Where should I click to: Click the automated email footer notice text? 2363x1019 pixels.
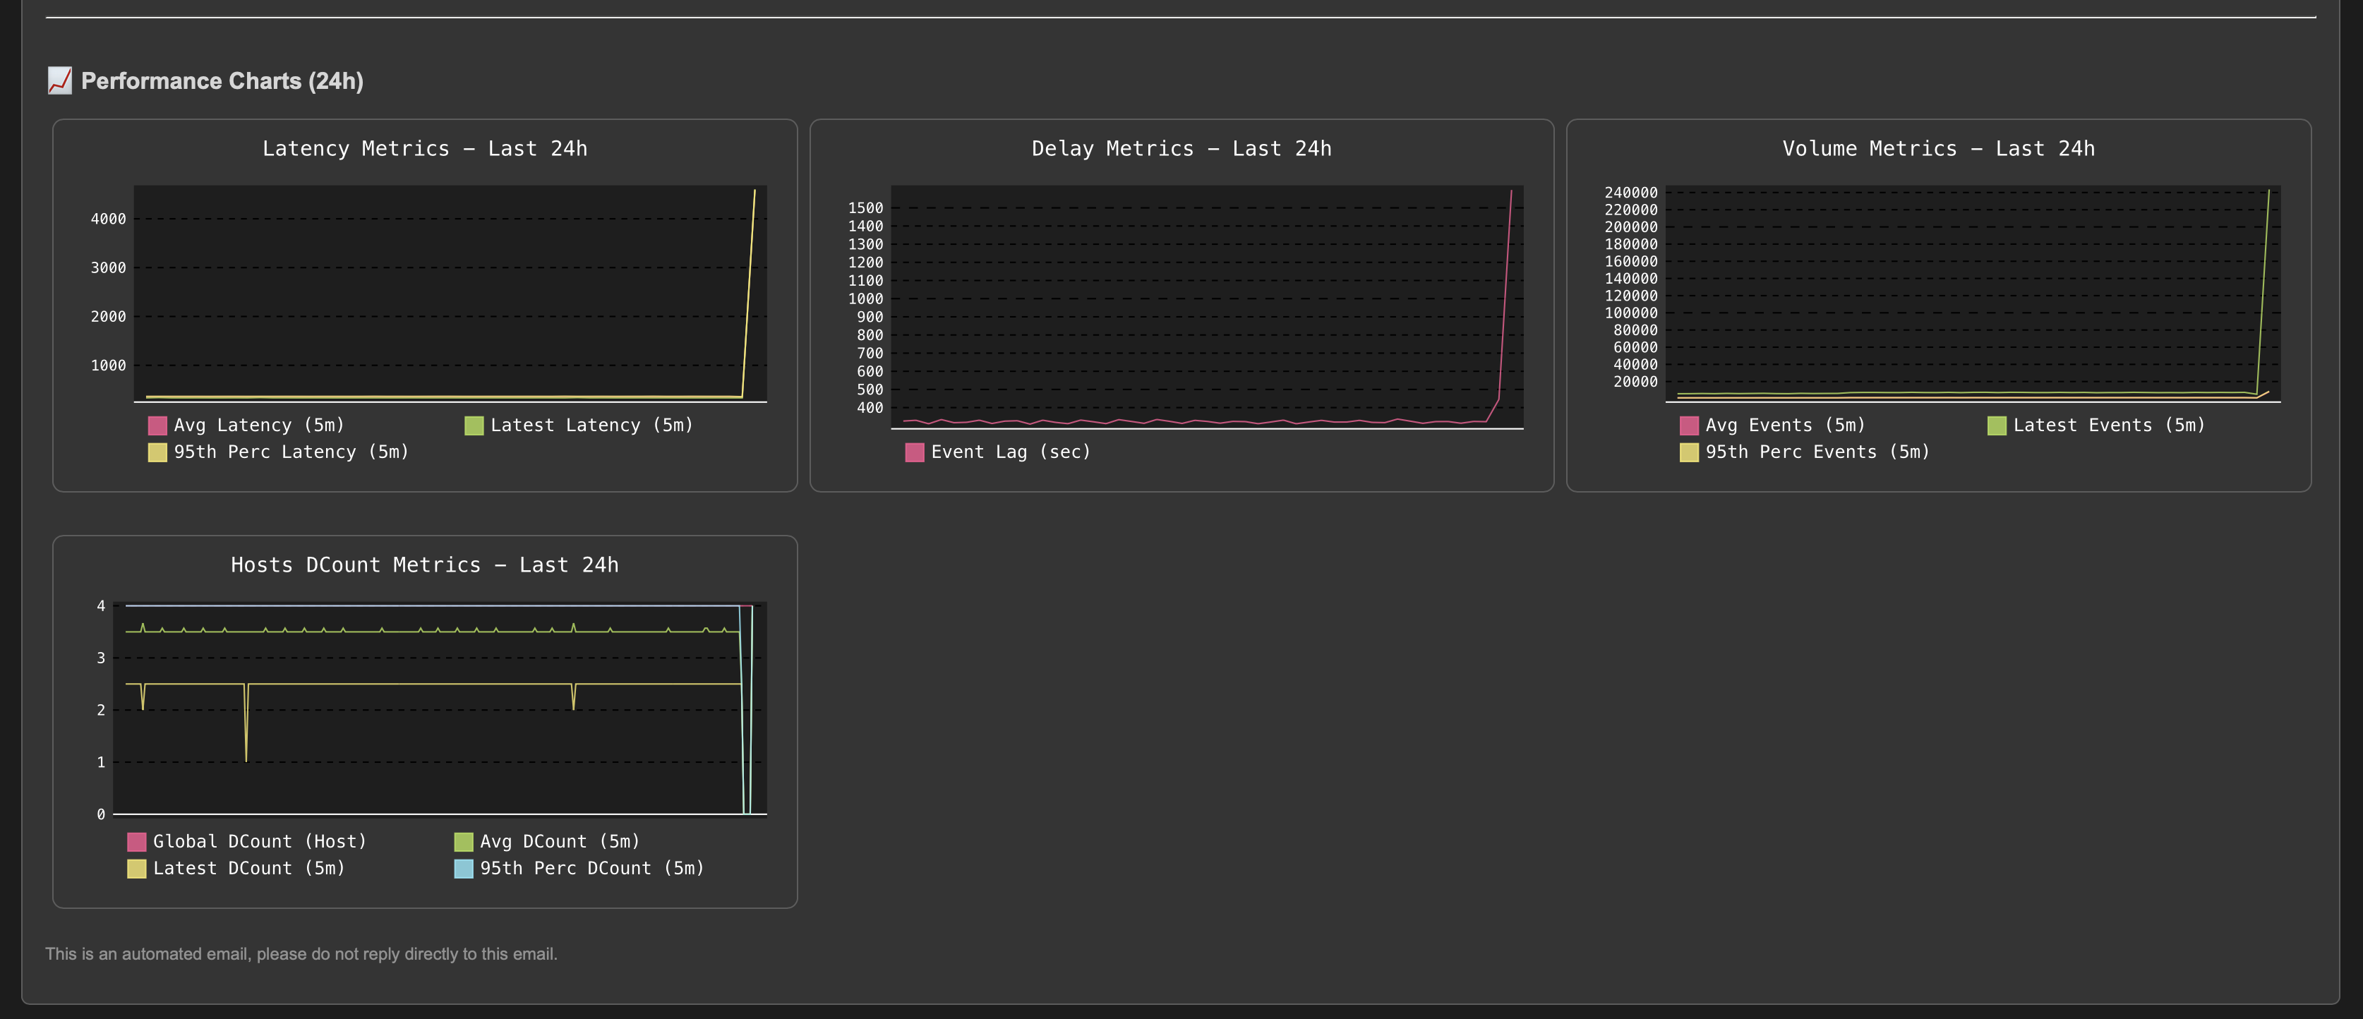tap(301, 954)
